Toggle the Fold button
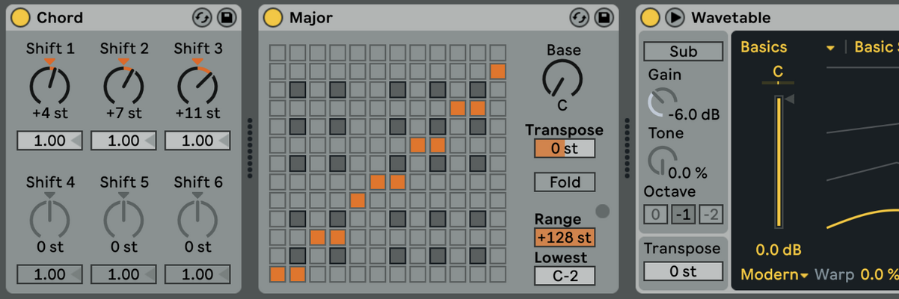Image resolution: width=899 pixels, height=299 pixels. pos(565,182)
